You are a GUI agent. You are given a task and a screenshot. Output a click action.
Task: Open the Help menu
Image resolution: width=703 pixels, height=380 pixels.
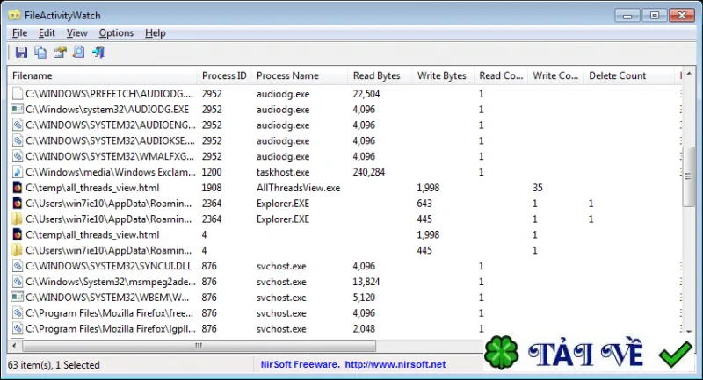[x=156, y=33]
